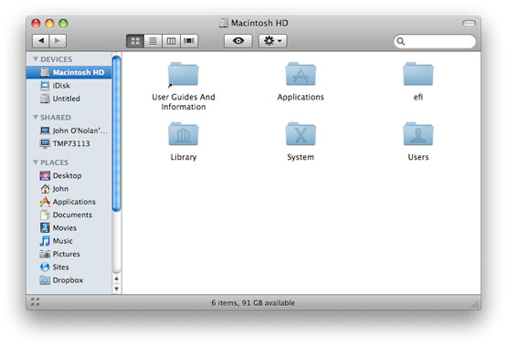
Task: Open Applications in the sidebar
Action: [x=69, y=202]
